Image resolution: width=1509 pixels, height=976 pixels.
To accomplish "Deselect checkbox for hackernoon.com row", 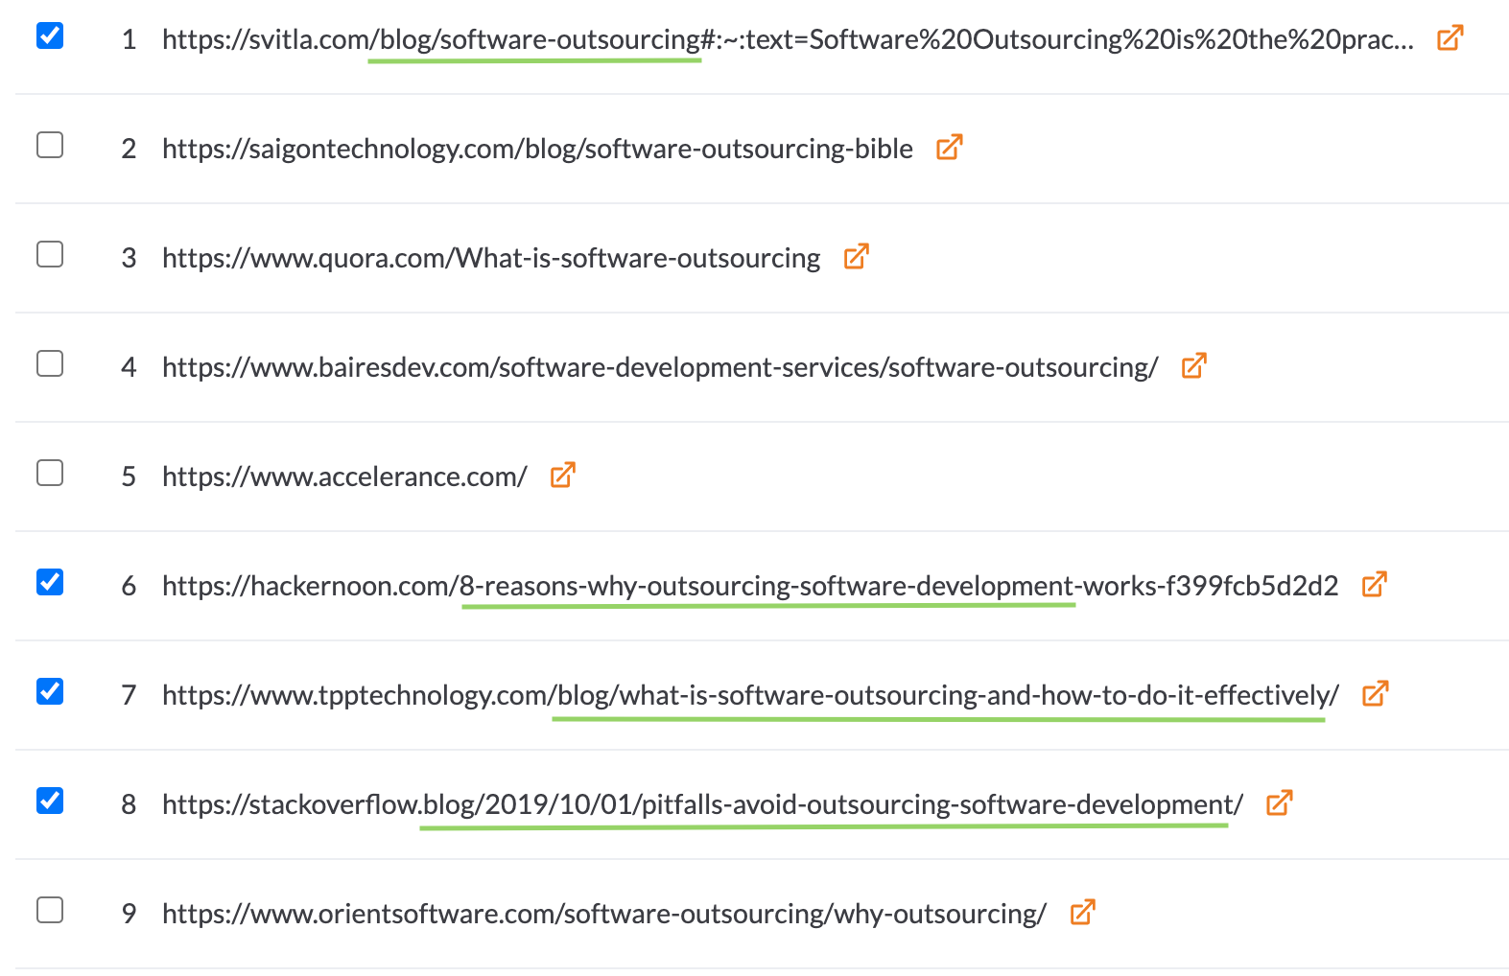I will click(x=50, y=582).
